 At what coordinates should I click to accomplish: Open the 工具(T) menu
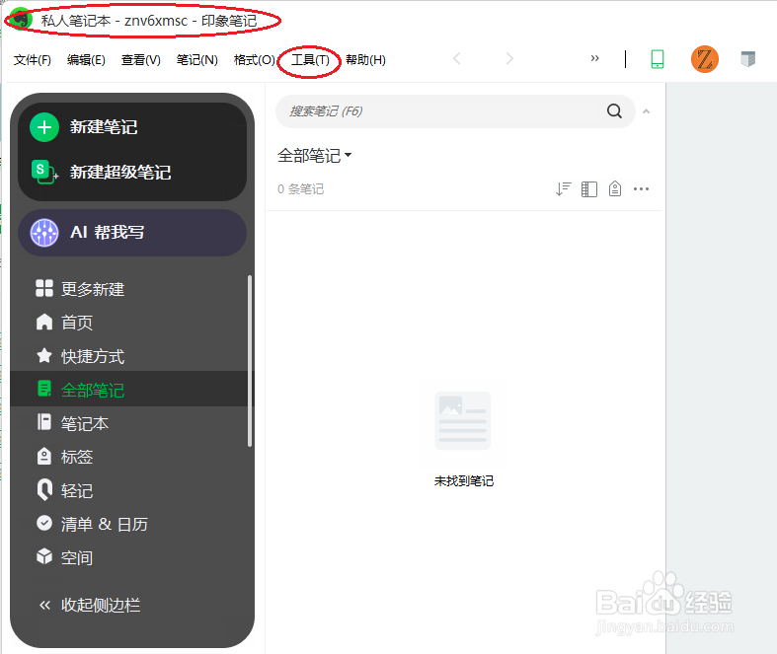pyautogui.click(x=310, y=60)
